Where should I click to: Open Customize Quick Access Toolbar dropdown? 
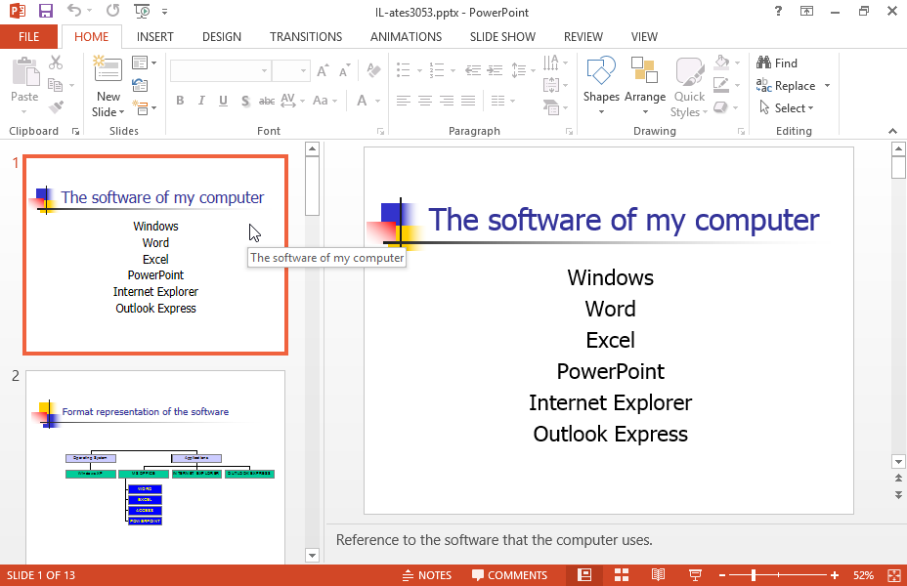tap(165, 12)
